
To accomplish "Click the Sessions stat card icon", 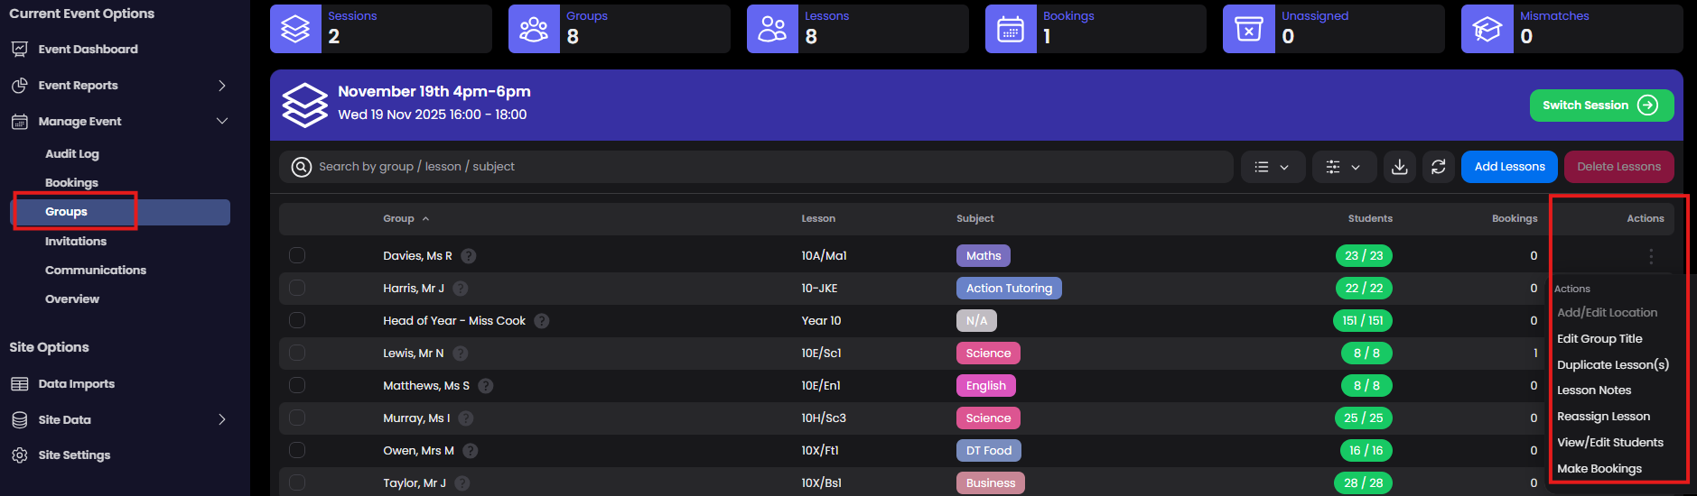I will 295,29.
